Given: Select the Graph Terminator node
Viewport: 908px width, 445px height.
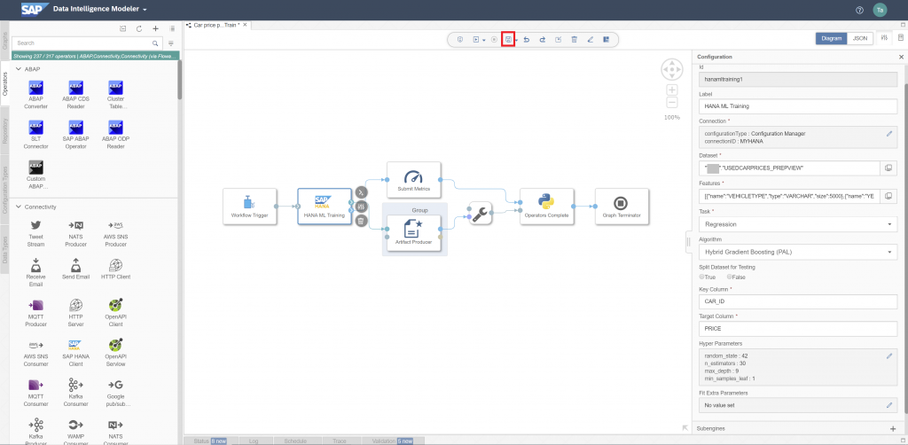Looking at the screenshot, I should [x=622, y=206].
